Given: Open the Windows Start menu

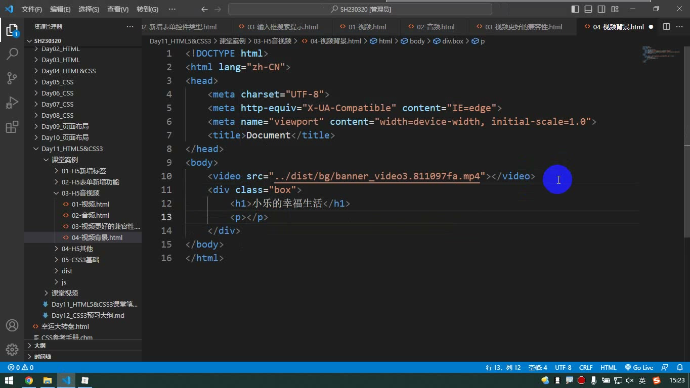Looking at the screenshot, I should click(x=9, y=380).
